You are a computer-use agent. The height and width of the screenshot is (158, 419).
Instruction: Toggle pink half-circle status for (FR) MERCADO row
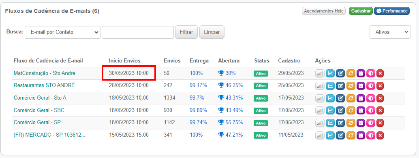click(370, 135)
